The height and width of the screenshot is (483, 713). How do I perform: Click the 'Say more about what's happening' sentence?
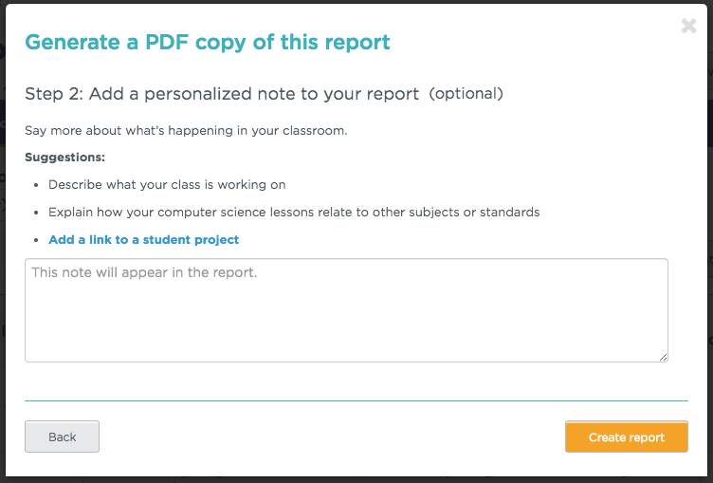tap(186, 131)
